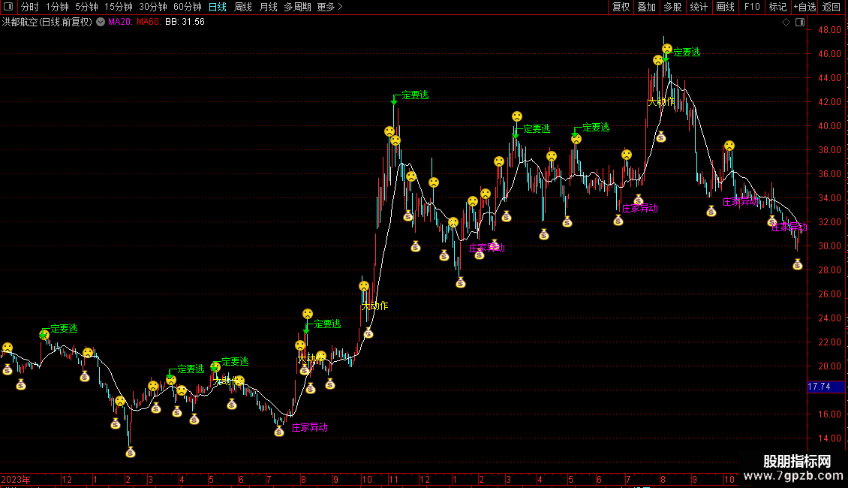The height and width of the screenshot is (488, 848).
Task: Open the round dropdown beside 洪都航空 title
Action: click(101, 23)
